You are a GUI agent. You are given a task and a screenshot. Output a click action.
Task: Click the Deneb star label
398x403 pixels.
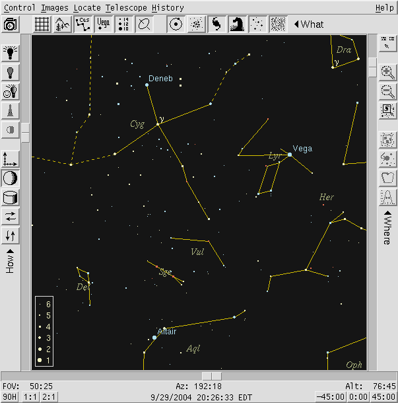coord(160,79)
